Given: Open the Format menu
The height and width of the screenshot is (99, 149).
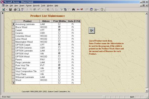Looking at the screenshot, I should [29, 6].
